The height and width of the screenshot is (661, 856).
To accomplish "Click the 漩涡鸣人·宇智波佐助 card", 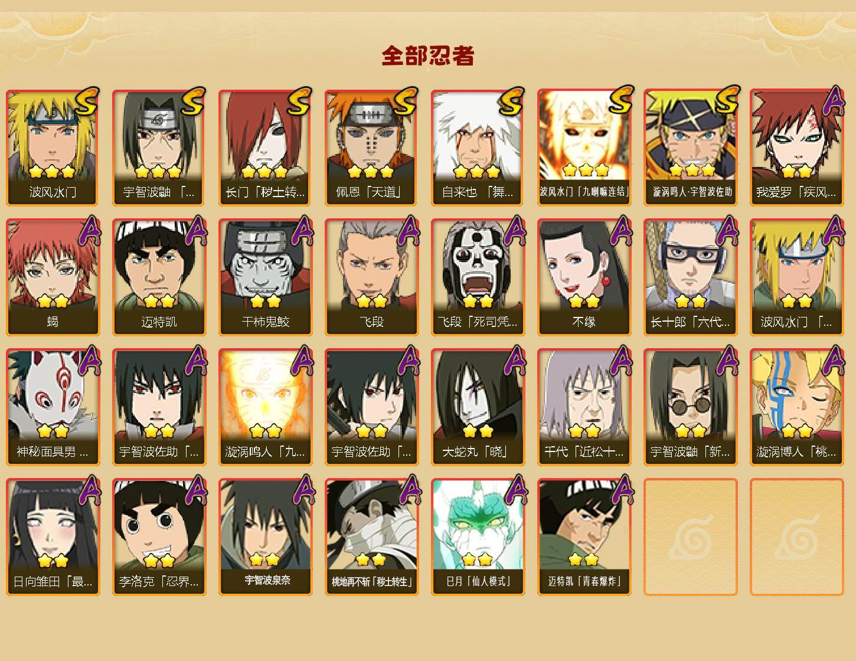I will pos(690,148).
